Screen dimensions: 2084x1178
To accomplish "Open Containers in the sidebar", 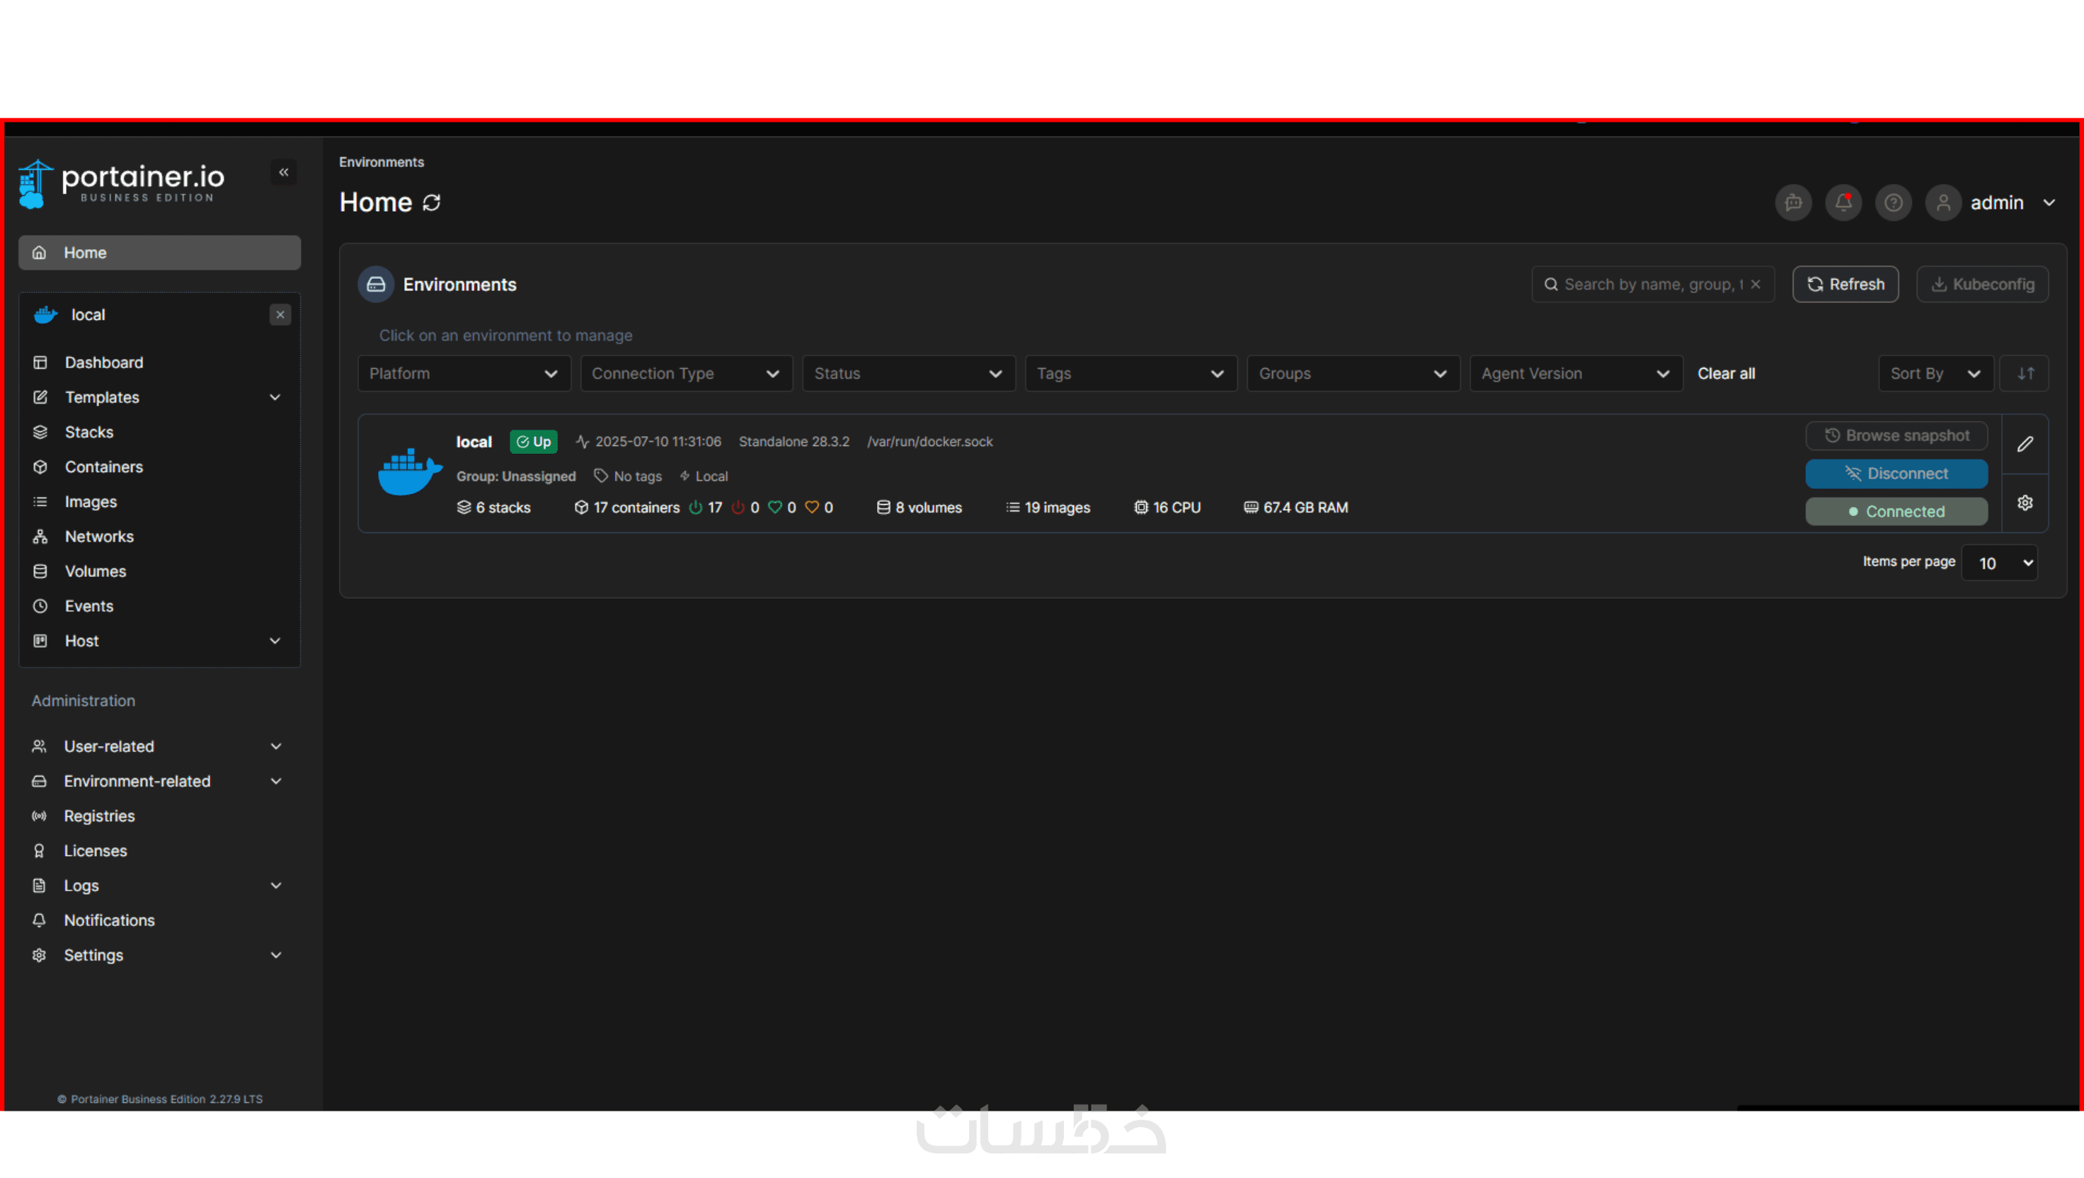I will click(103, 467).
